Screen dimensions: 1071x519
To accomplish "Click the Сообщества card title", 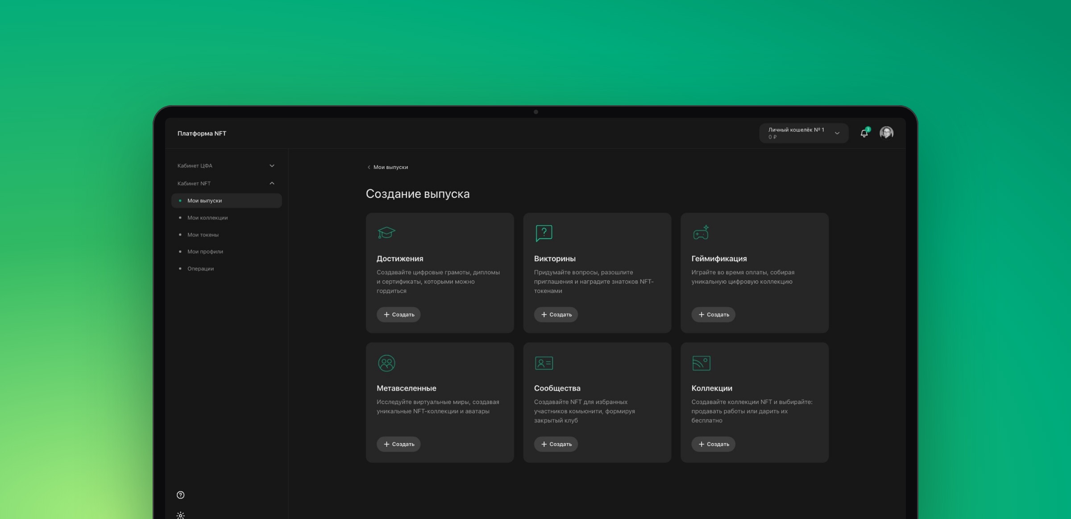I will pyautogui.click(x=557, y=388).
